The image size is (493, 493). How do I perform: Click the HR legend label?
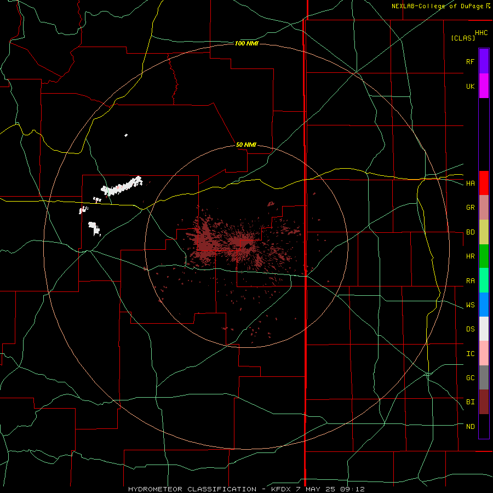click(470, 256)
